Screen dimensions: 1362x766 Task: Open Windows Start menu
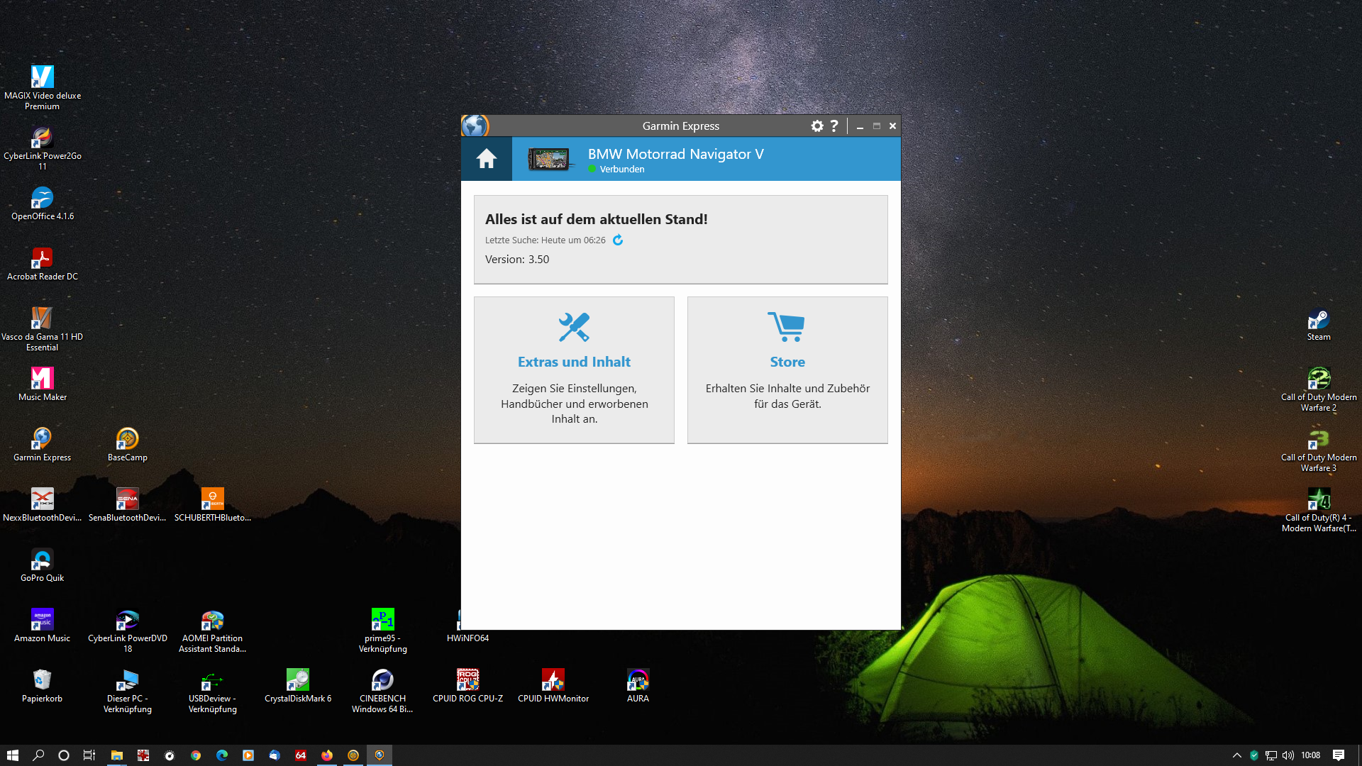[x=13, y=755]
